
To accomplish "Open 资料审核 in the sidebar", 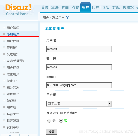I will pyautogui.click(x=13, y=127).
